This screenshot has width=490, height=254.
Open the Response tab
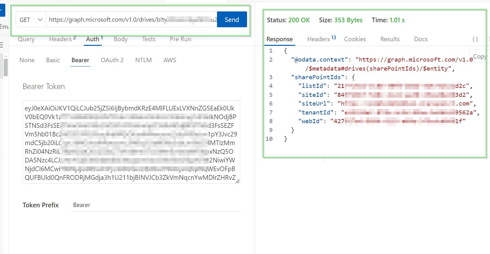point(279,39)
